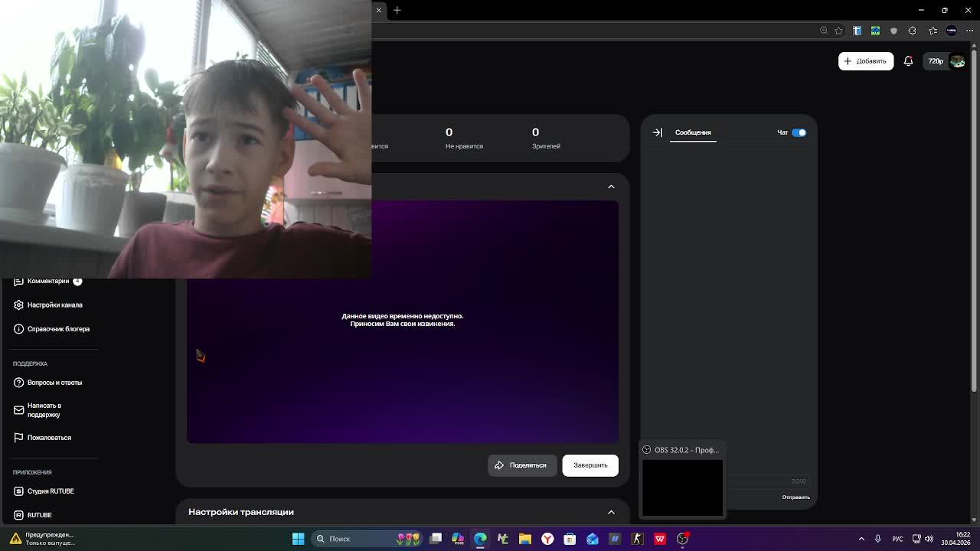Open OBS Studio from the taskbar
980x551 pixels.
coord(682,539)
